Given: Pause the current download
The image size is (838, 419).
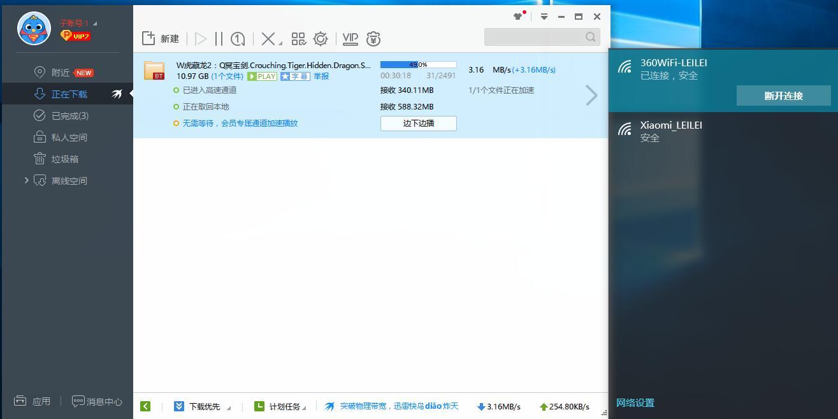Looking at the screenshot, I should tap(219, 38).
